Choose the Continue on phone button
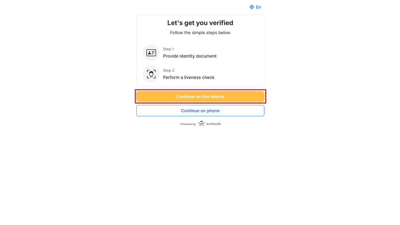 point(200,111)
